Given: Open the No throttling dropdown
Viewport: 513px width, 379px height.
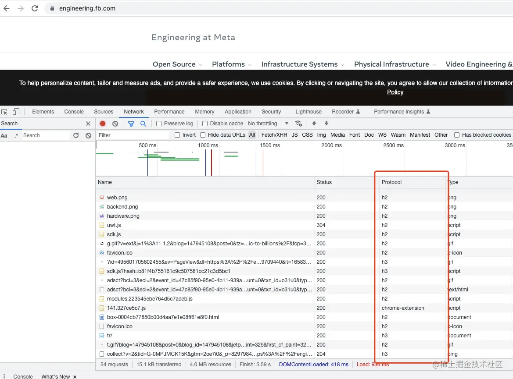Looking at the screenshot, I should coord(268,124).
